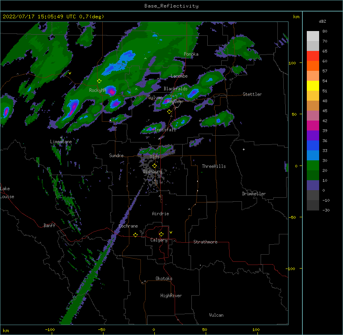Screen dimensions: 343x335
Task: Select the Banff label
Action: pos(49,226)
